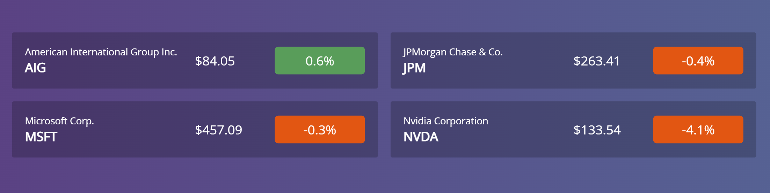Click the orange -0.4% change badge
Screen dimensions: 770x193
tap(698, 61)
